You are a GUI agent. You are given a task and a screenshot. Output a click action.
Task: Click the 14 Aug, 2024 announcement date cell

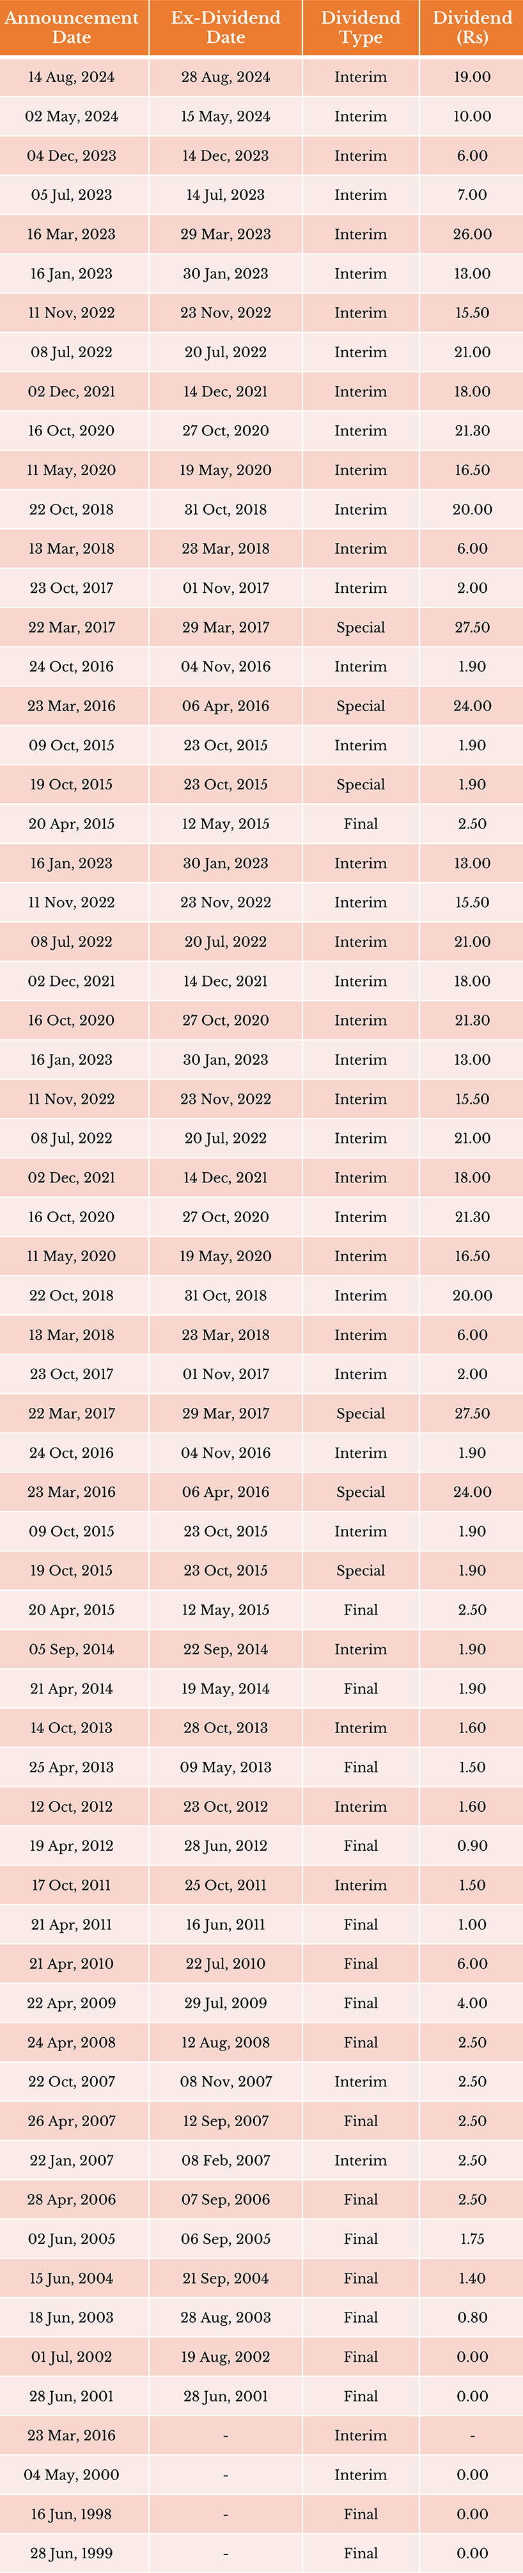pos(72,77)
